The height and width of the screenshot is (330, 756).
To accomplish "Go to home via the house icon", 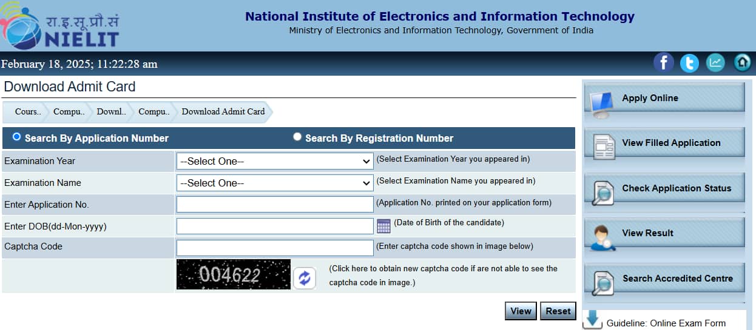I will pyautogui.click(x=742, y=62).
